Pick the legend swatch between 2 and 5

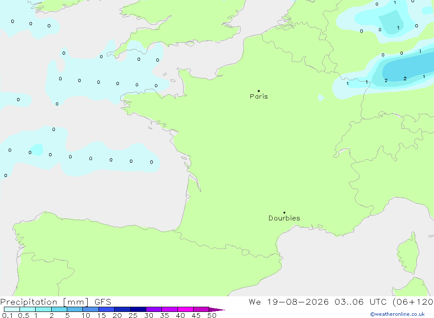tap(59, 309)
